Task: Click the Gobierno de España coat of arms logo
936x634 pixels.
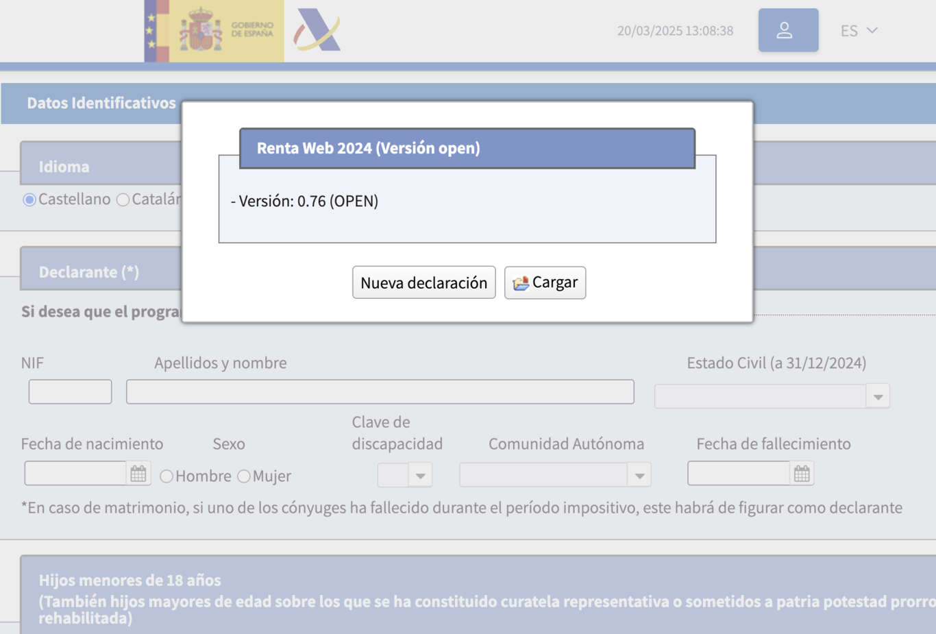Action: (x=214, y=31)
